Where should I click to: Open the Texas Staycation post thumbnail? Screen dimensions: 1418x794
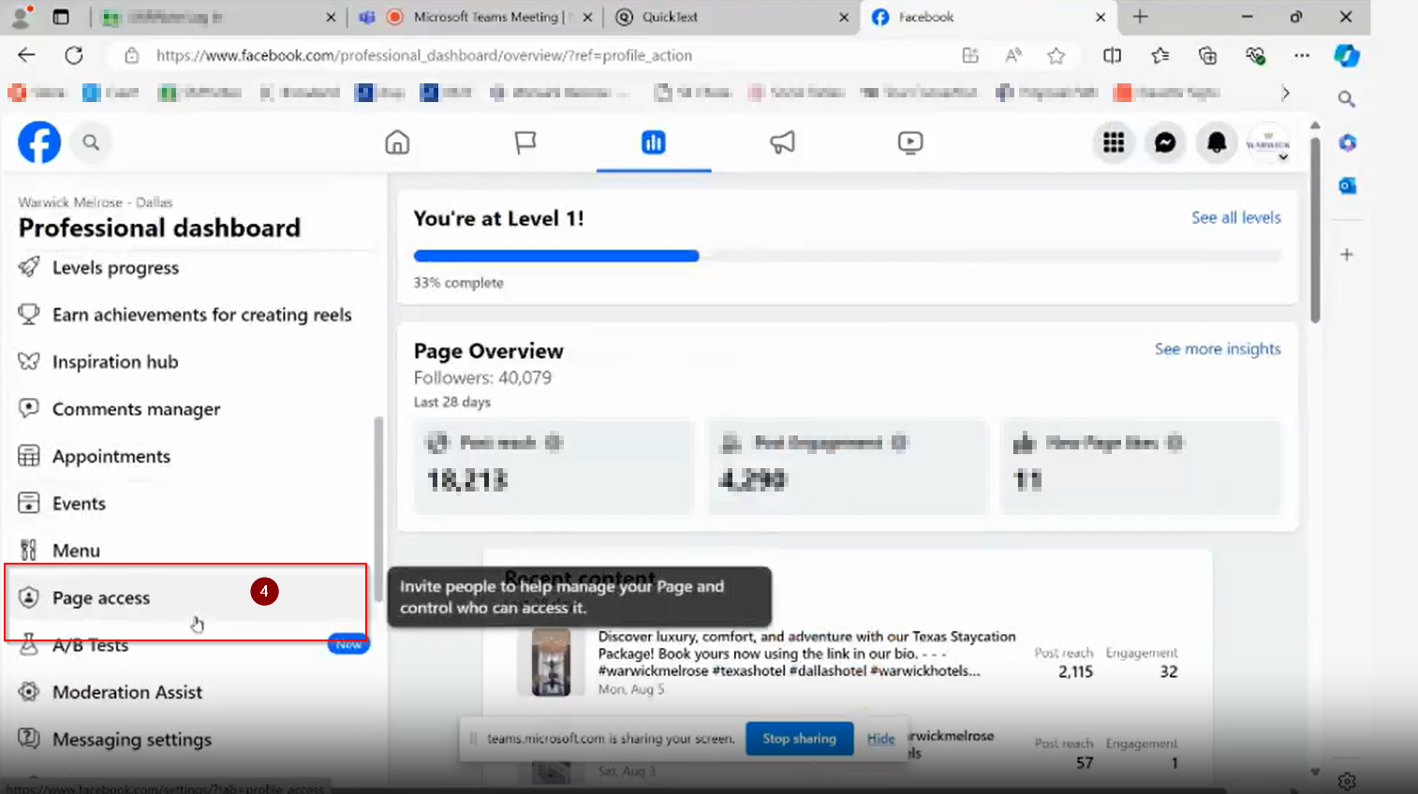coord(551,662)
